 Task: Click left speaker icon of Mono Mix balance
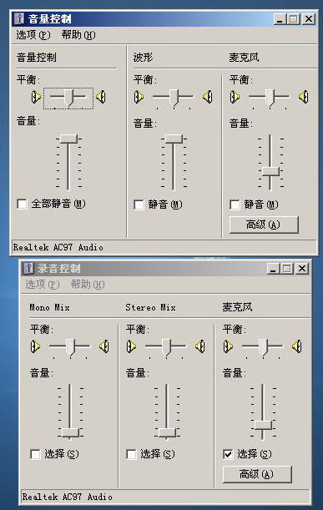pyautogui.click(x=35, y=346)
